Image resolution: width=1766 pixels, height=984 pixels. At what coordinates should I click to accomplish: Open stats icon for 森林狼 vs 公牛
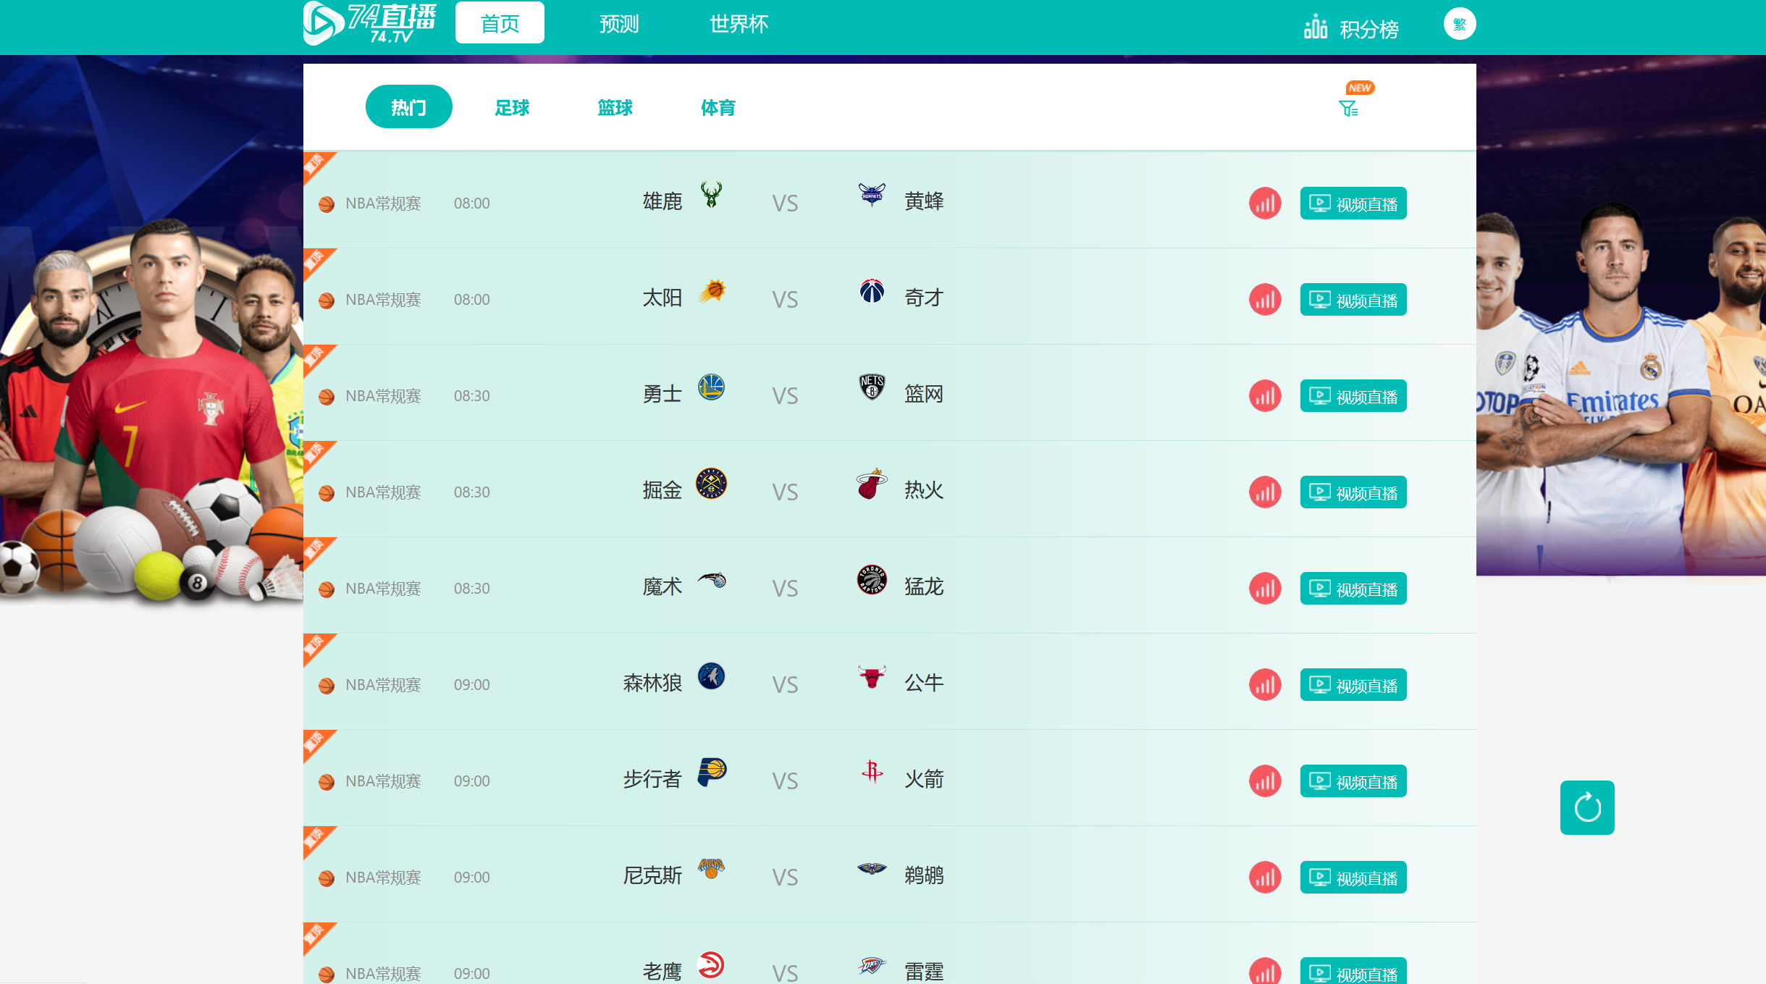[x=1264, y=685]
